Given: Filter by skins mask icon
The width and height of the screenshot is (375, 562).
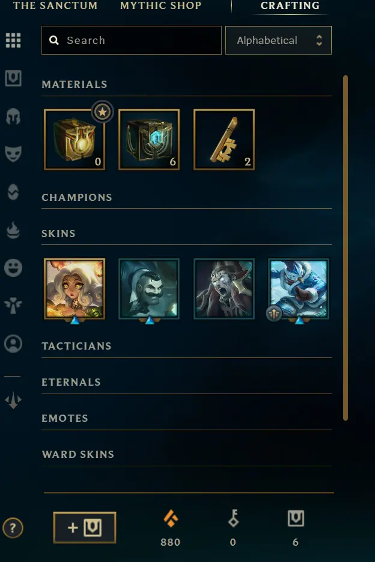Looking at the screenshot, I should pos(13,154).
